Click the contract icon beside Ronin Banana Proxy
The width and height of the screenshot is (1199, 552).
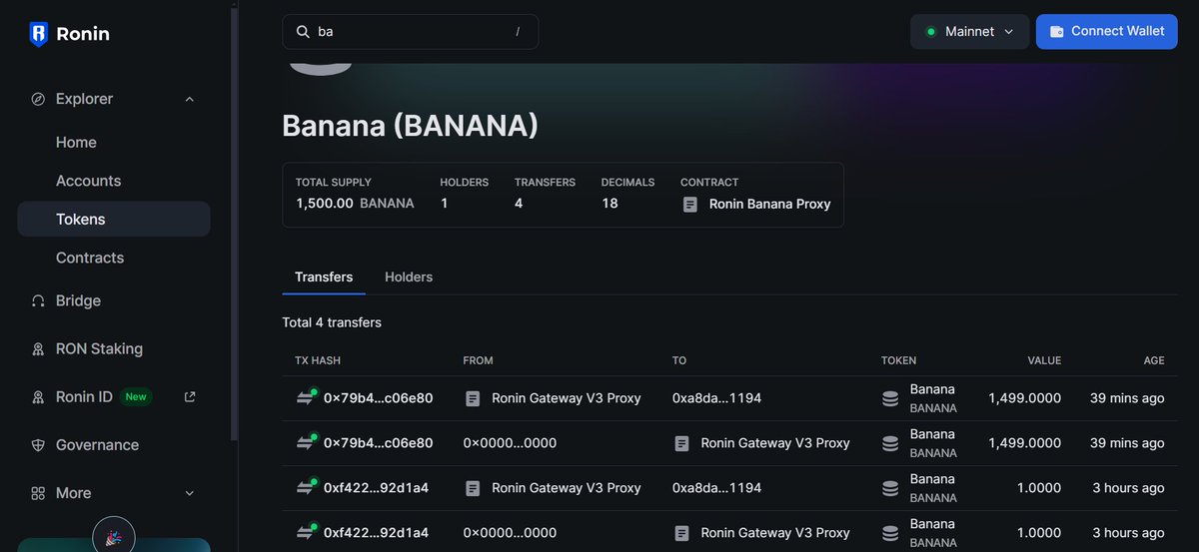point(690,204)
